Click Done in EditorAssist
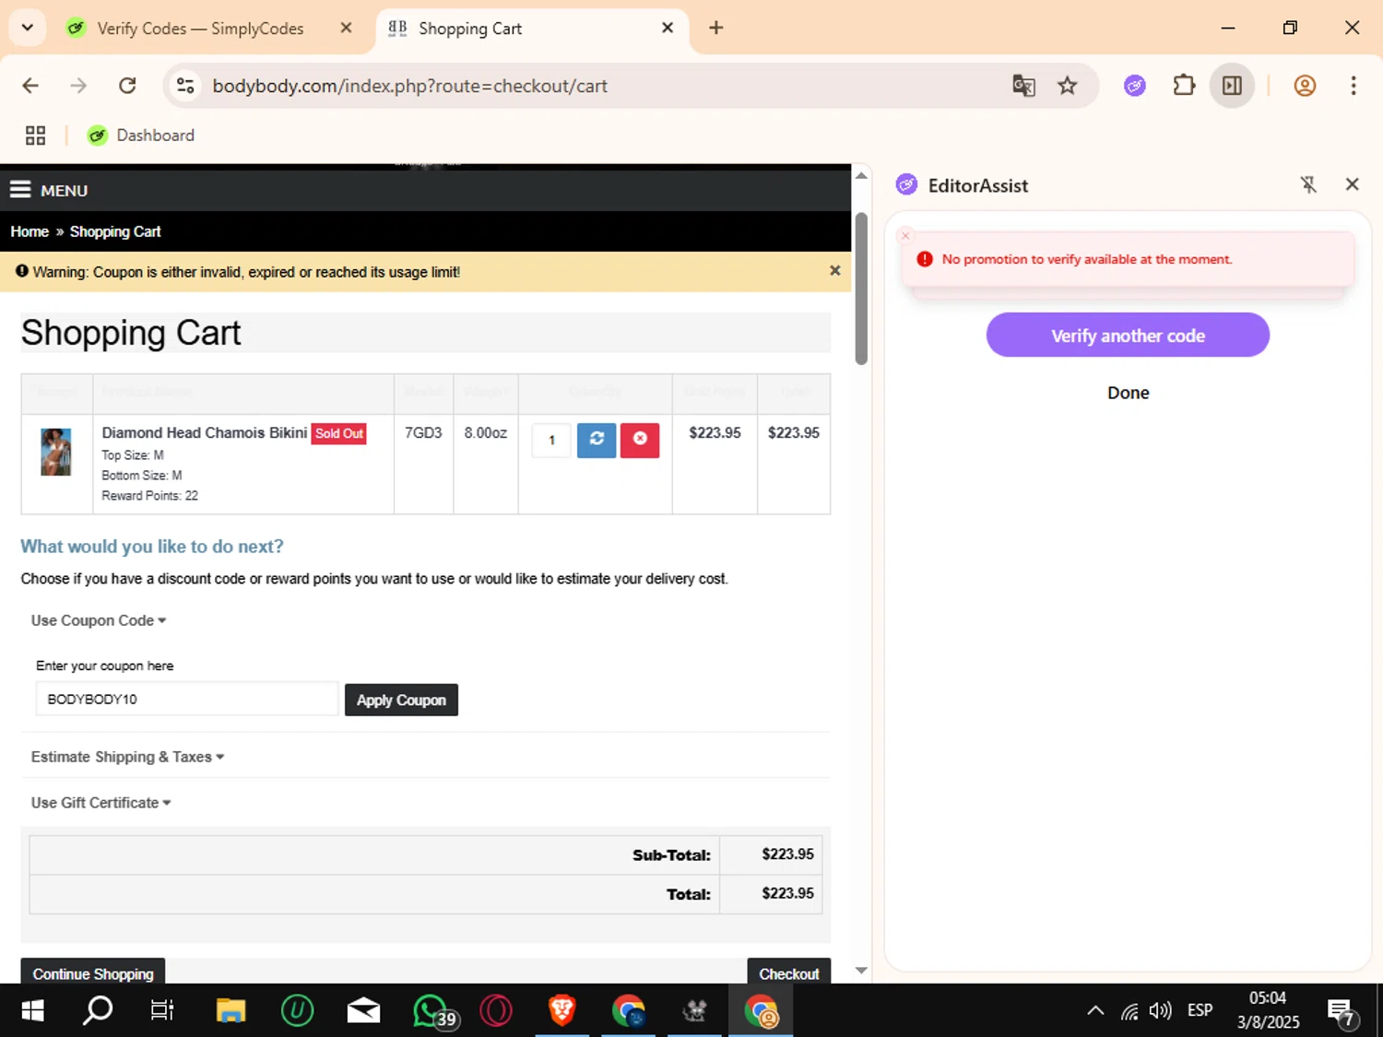1383x1037 pixels. pos(1128,393)
